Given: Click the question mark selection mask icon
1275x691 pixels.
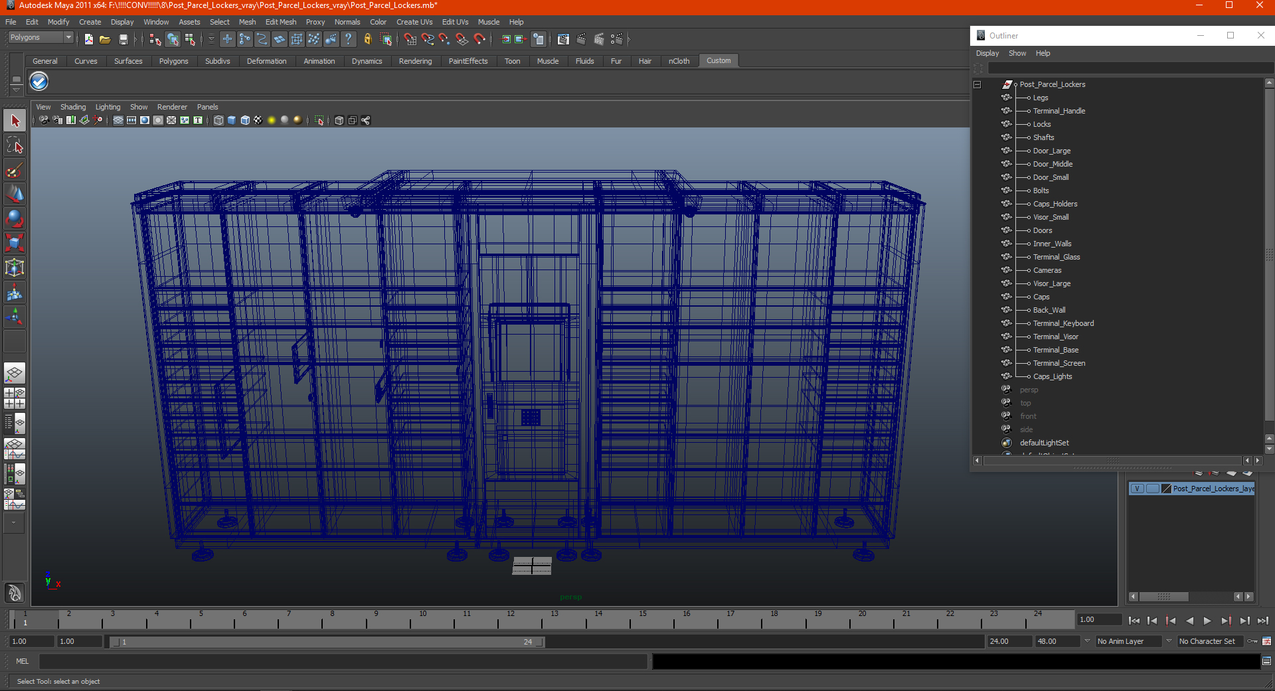Looking at the screenshot, I should coord(349,39).
